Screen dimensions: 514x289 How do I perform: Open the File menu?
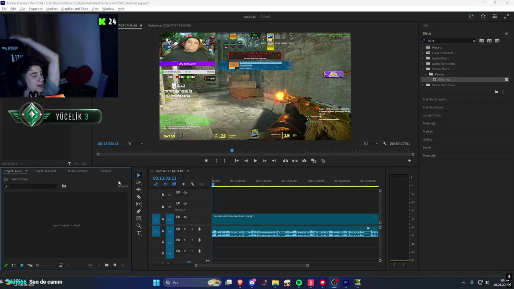tap(4, 9)
